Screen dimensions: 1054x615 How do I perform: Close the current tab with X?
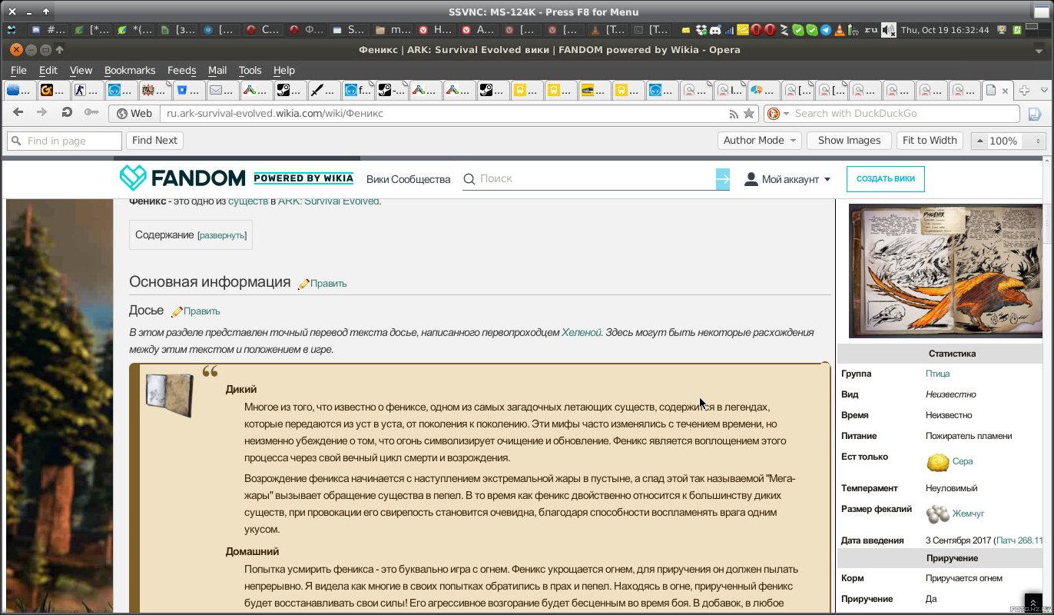pos(1006,90)
